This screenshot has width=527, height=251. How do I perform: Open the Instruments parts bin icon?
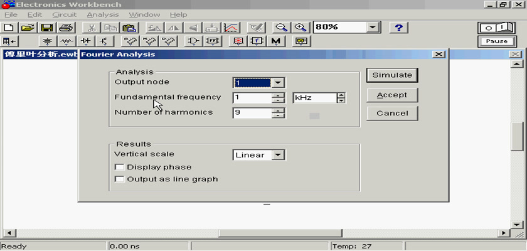(301, 41)
